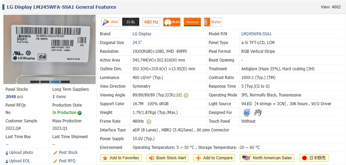Screen dimensions: 346x165
Task: Click the WLED light source badge
Action: click(172, 22)
